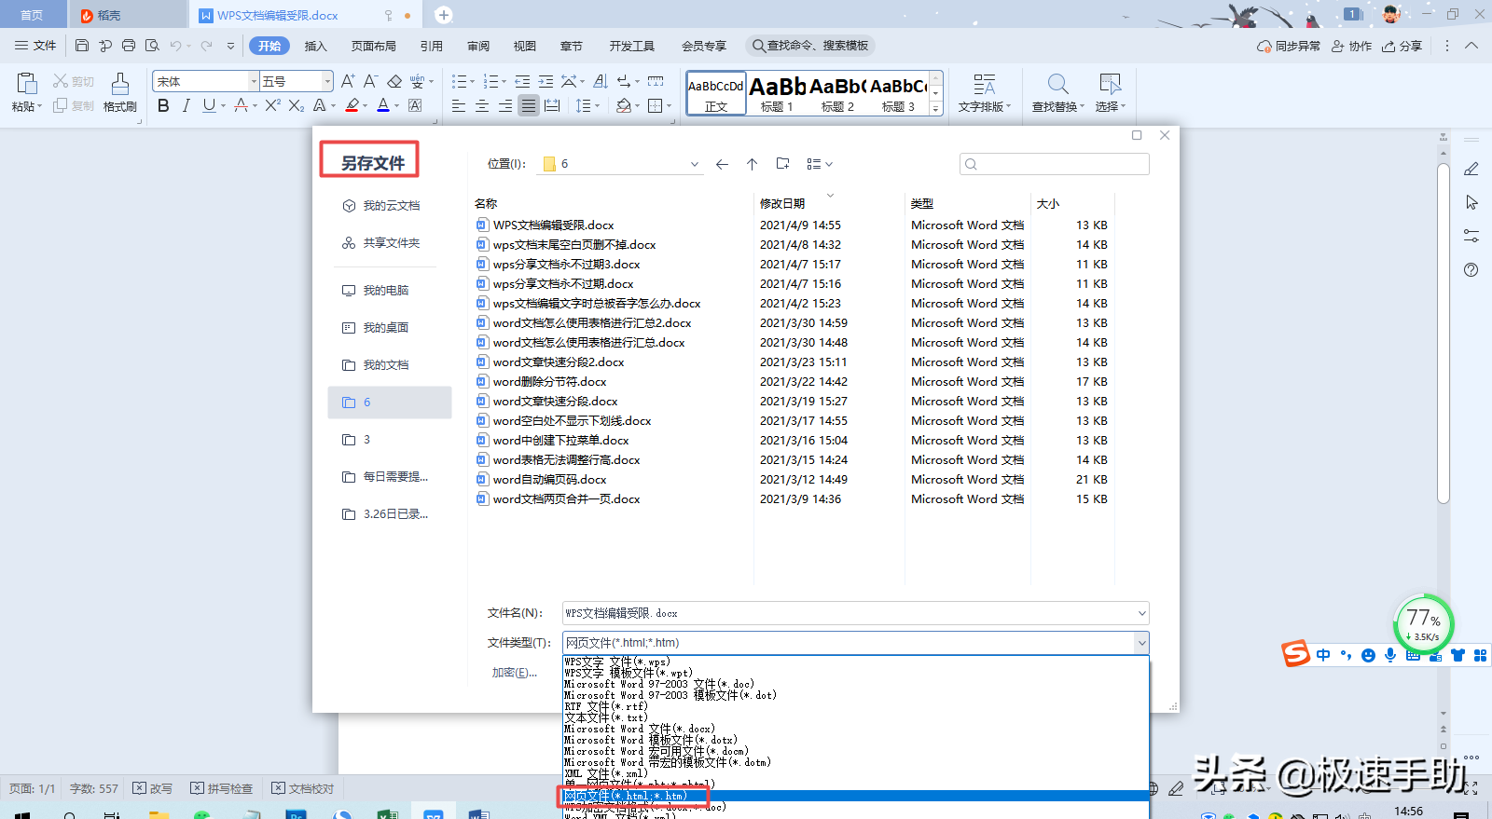Switch to the 视图 (View) tab

coord(525,46)
